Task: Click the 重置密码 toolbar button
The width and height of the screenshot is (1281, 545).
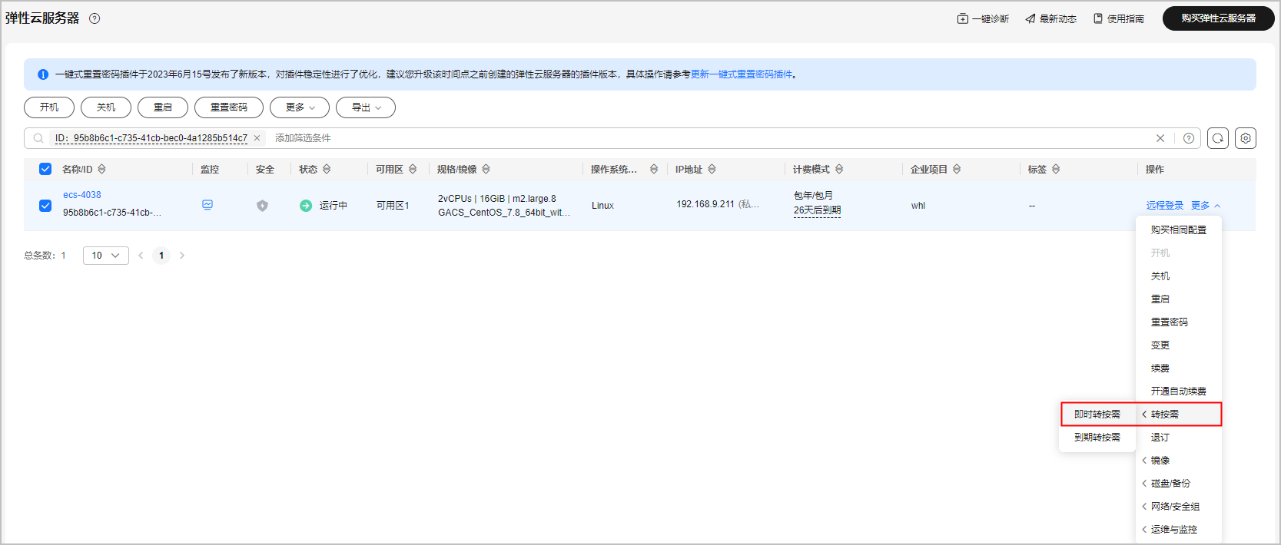Action: pos(229,107)
